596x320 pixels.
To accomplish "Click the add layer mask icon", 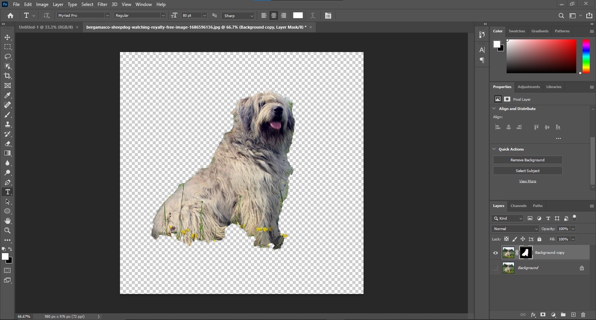I will click(x=543, y=315).
